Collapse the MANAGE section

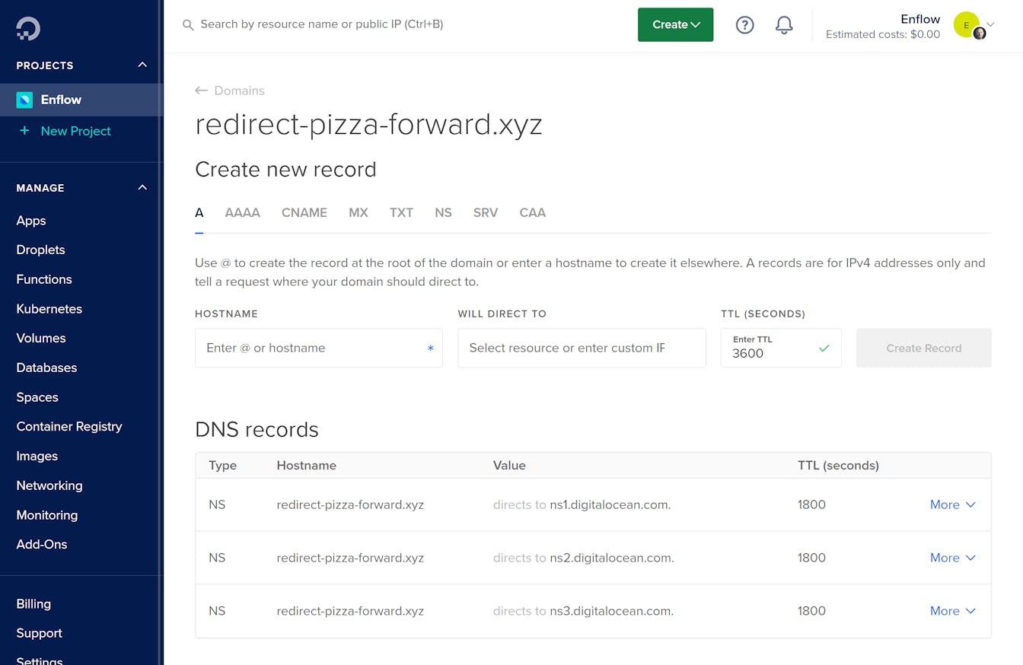tap(142, 187)
